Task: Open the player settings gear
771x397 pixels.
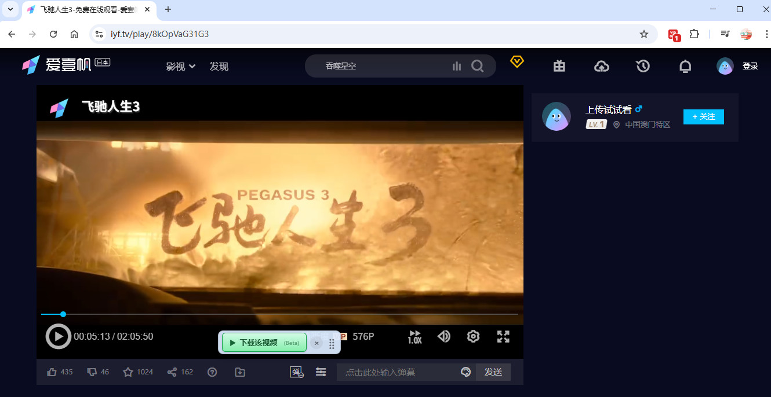Action: tap(474, 336)
